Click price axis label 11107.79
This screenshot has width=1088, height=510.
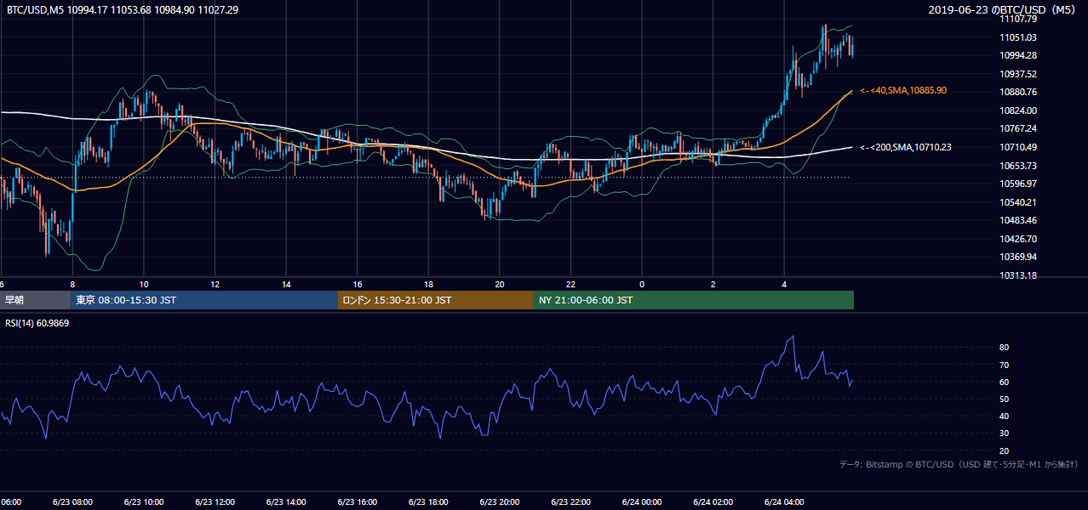click(1018, 19)
